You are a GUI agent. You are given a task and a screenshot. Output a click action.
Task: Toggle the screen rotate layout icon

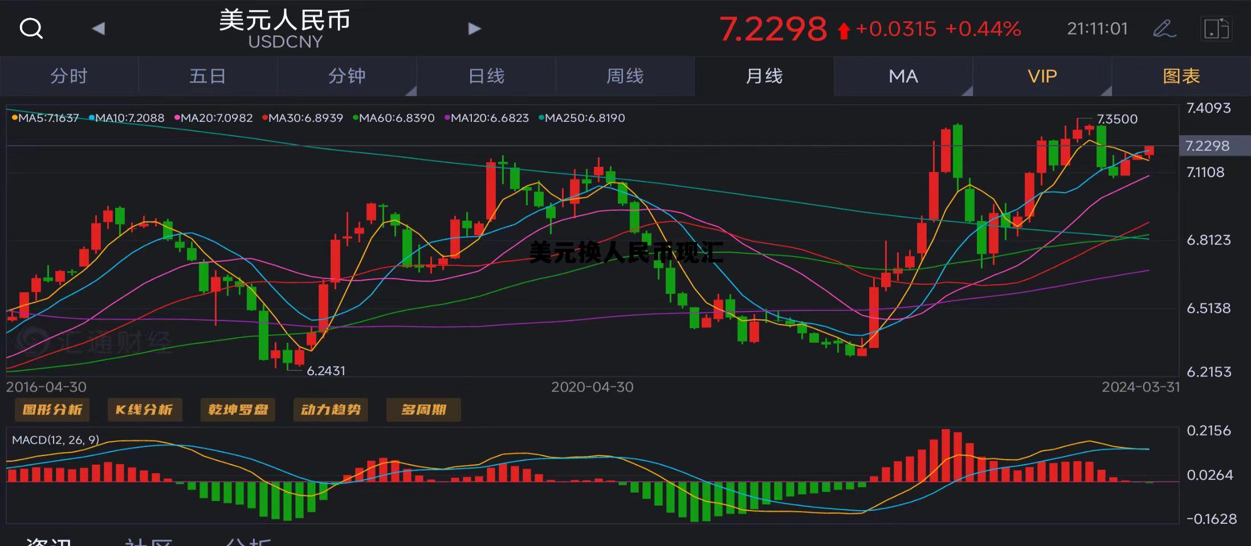(1215, 28)
